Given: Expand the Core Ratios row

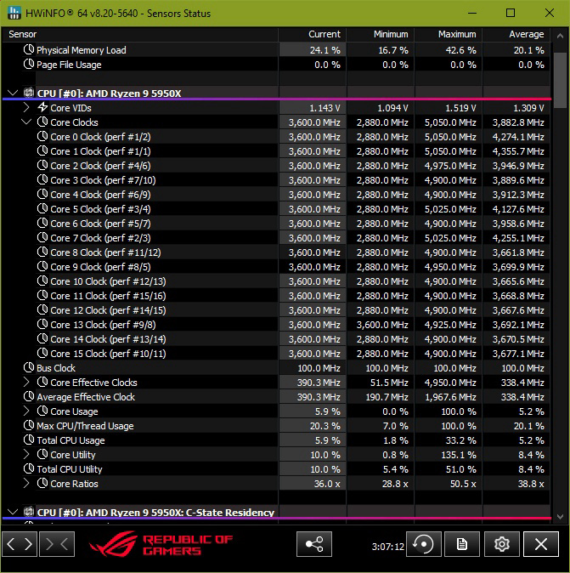Looking at the screenshot, I should coord(26,484).
